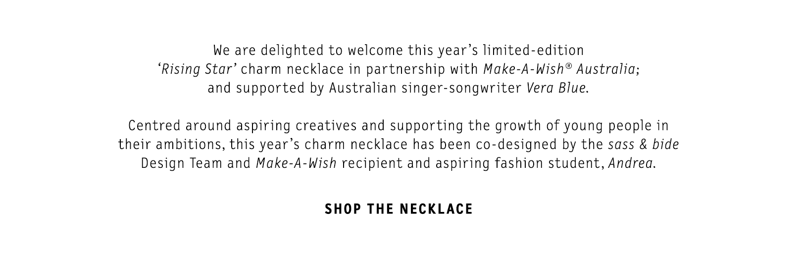Click the Make-A-Wish® Australia italic text

click(559, 69)
